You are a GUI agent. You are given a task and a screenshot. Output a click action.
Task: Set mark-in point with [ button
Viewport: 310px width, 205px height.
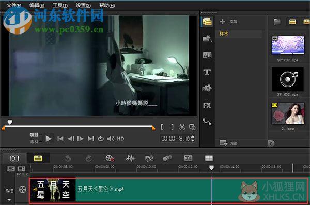[162, 127]
